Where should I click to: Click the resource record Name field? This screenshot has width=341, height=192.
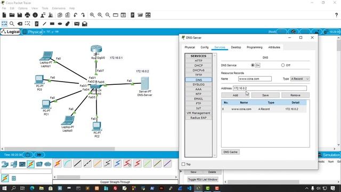pyautogui.click(x=255, y=79)
